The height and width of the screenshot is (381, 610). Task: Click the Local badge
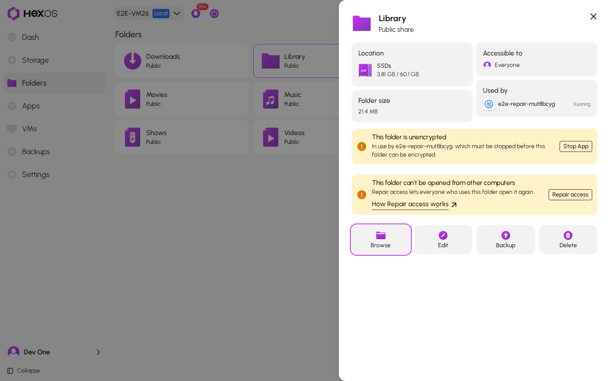point(161,14)
